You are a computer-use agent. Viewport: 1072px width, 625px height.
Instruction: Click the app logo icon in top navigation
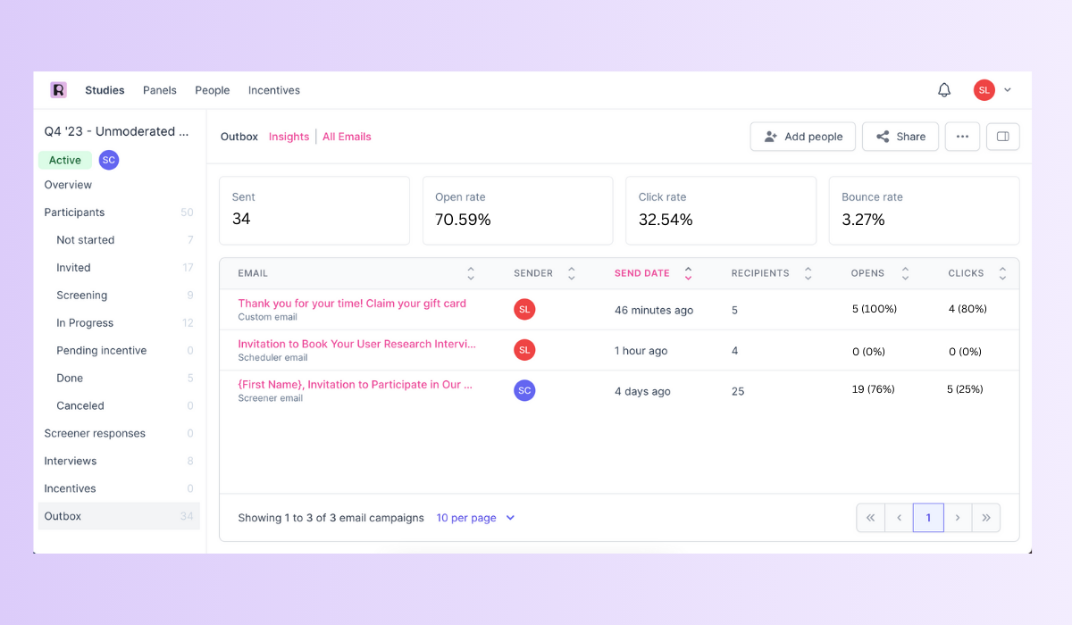click(x=58, y=90)
